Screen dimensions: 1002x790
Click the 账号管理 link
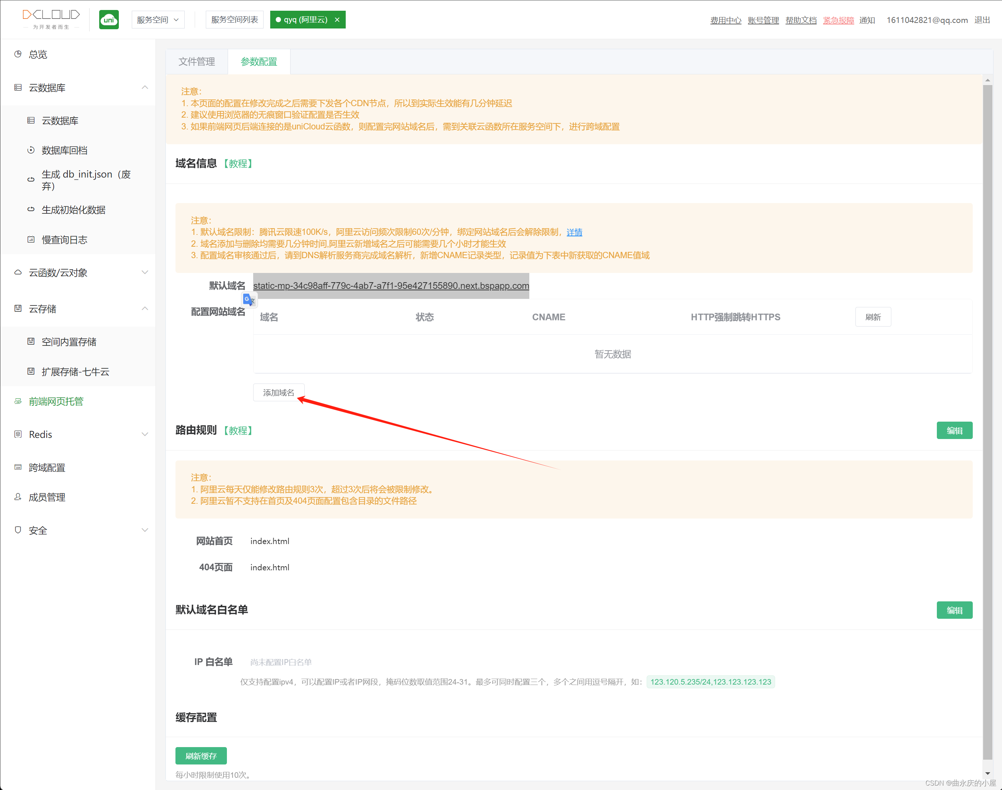[x=763, y=20]
